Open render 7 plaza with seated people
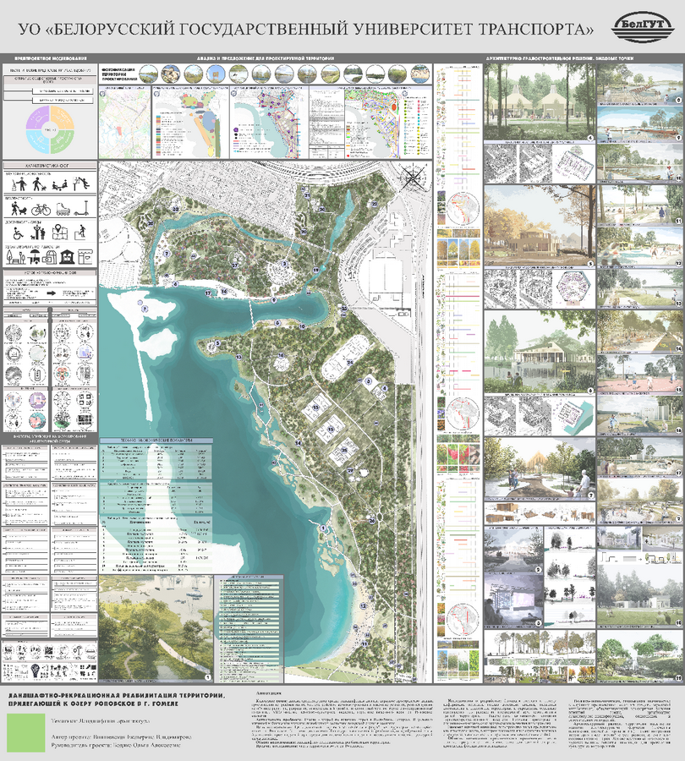The image size is (685, 761). [x=540, y=468]
